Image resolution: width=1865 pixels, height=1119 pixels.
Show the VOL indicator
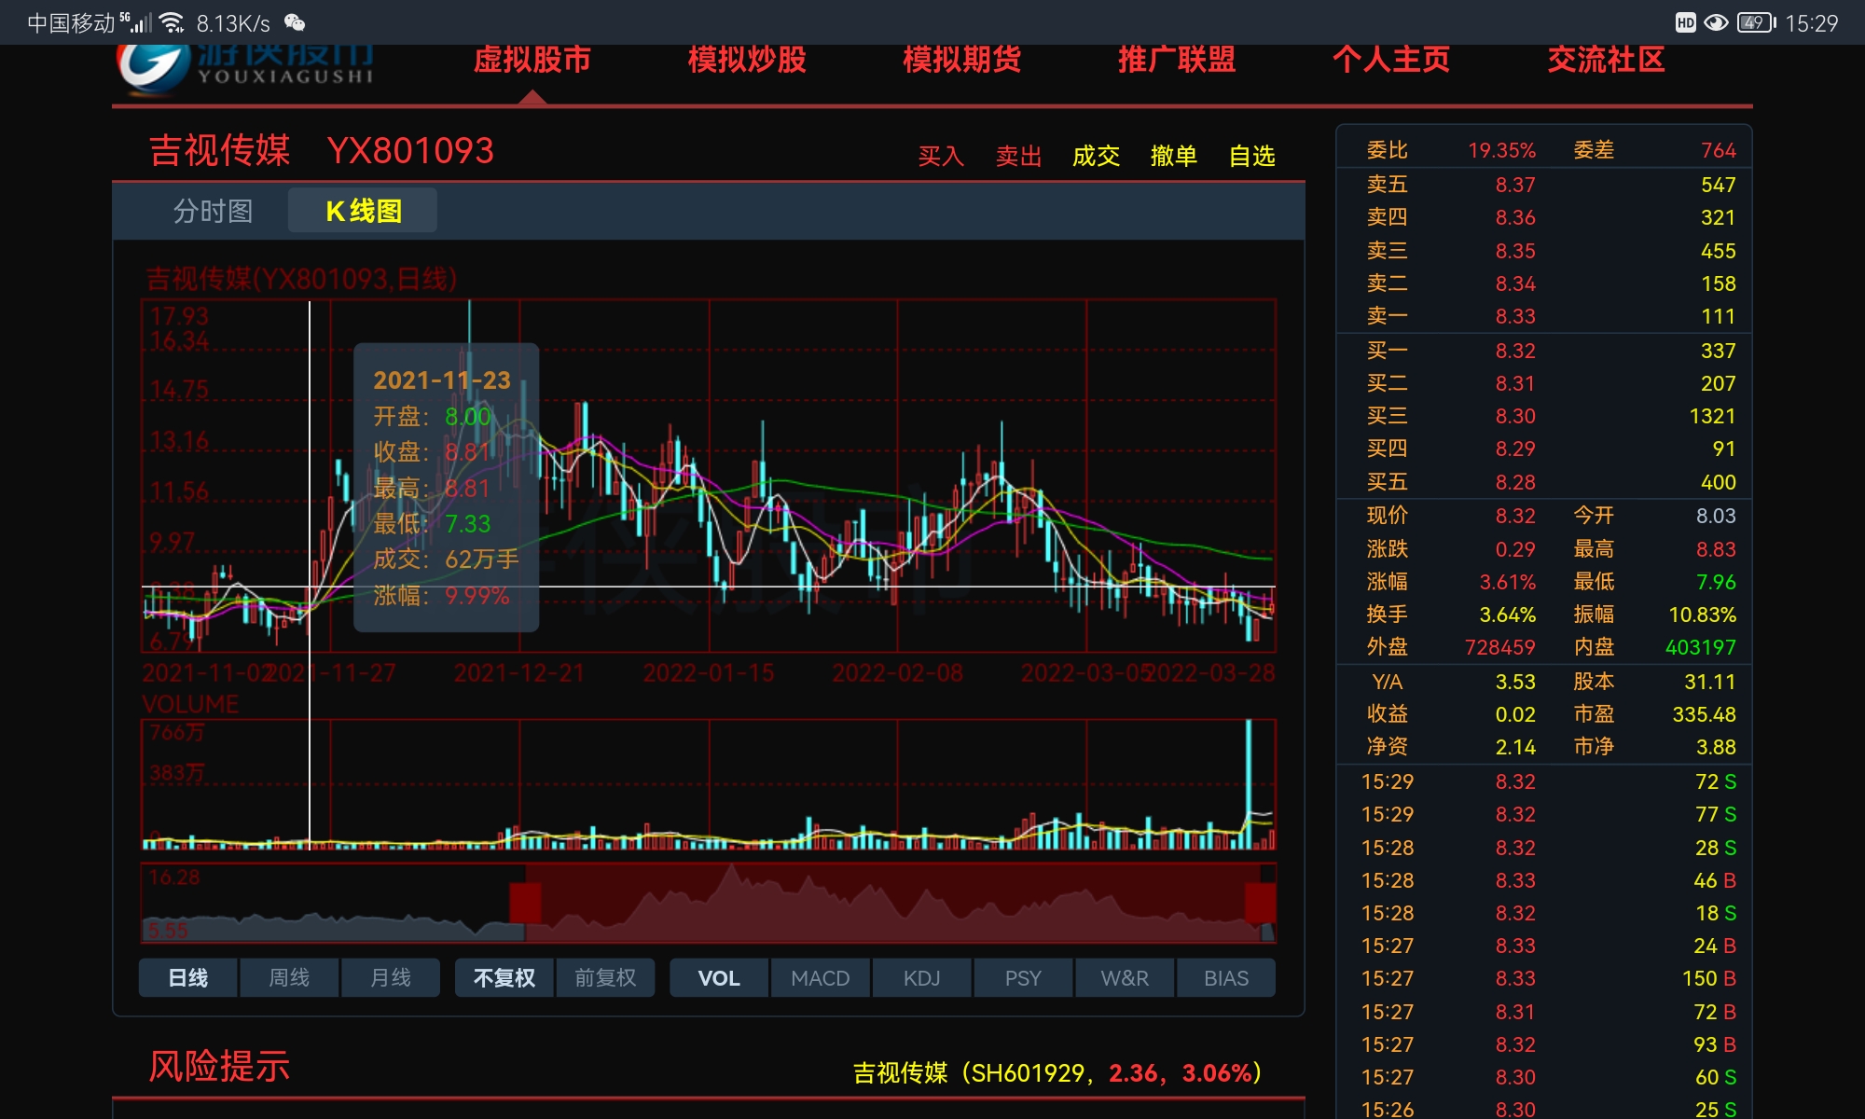tap(719, 977)
